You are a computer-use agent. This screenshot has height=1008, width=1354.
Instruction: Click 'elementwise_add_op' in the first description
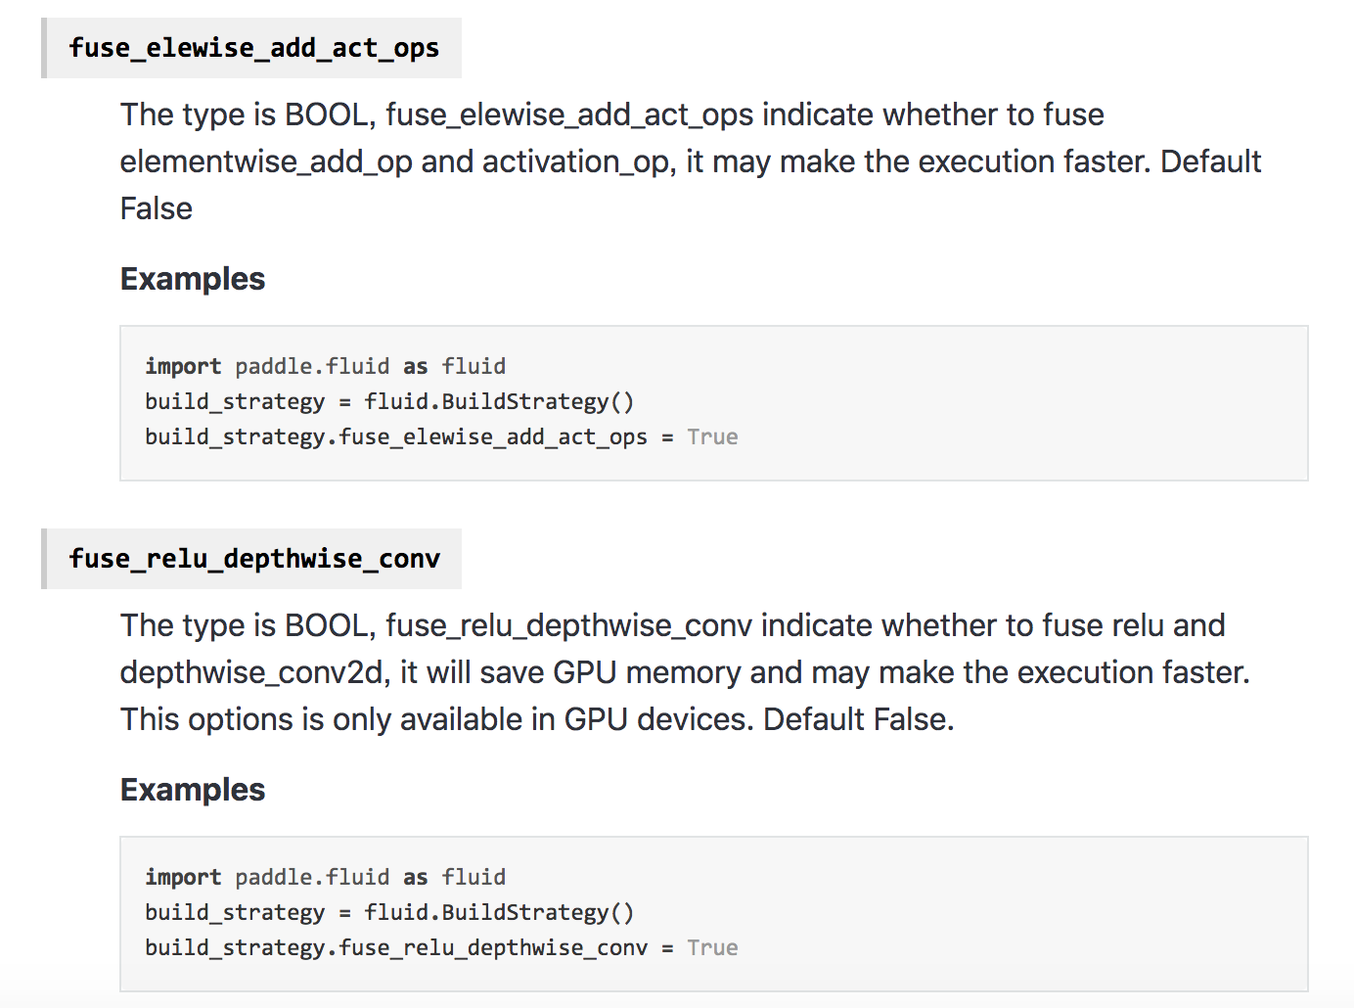266,161
